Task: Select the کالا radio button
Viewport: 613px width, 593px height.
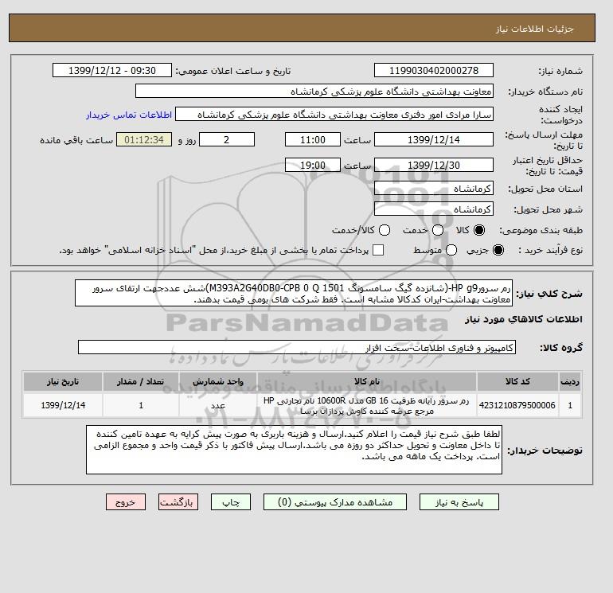Action: [479, 230]
